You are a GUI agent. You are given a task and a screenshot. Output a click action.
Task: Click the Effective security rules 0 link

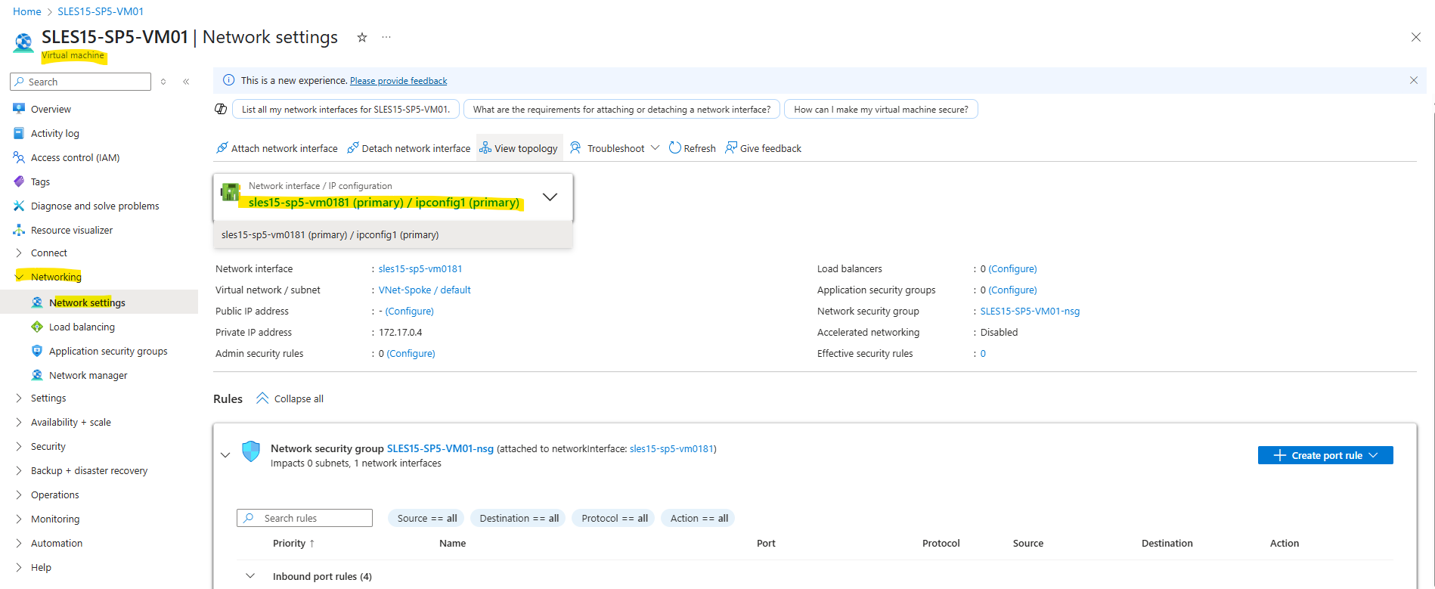pos(983,353)
